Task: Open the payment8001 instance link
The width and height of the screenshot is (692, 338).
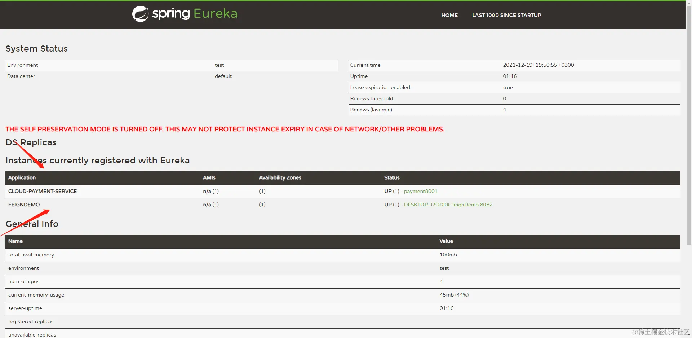Action: (421, 191)
